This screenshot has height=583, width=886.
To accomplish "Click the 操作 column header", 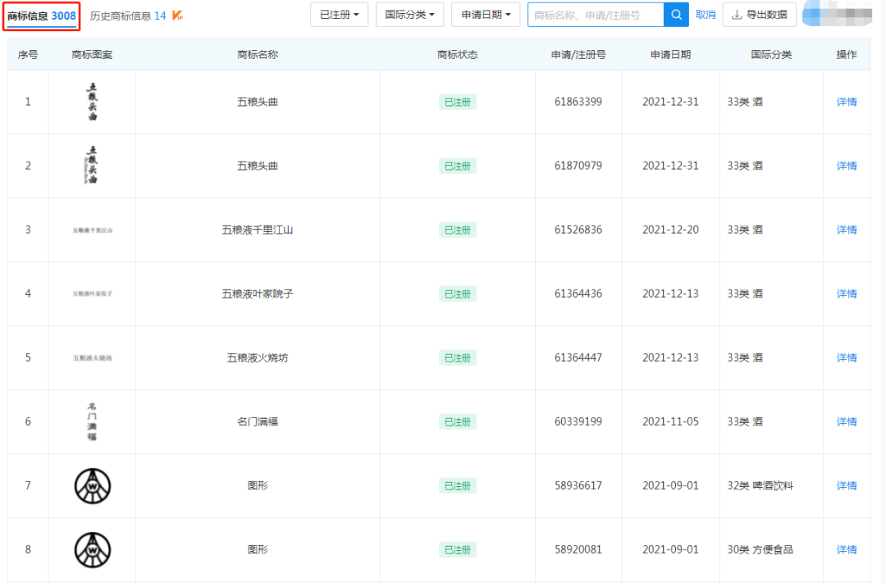I will click(x=847, y=55).
